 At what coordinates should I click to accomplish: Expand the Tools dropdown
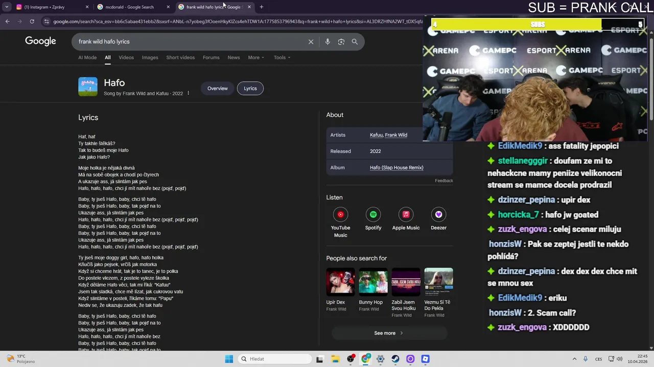pyautogui.click(x=282, y=58)
